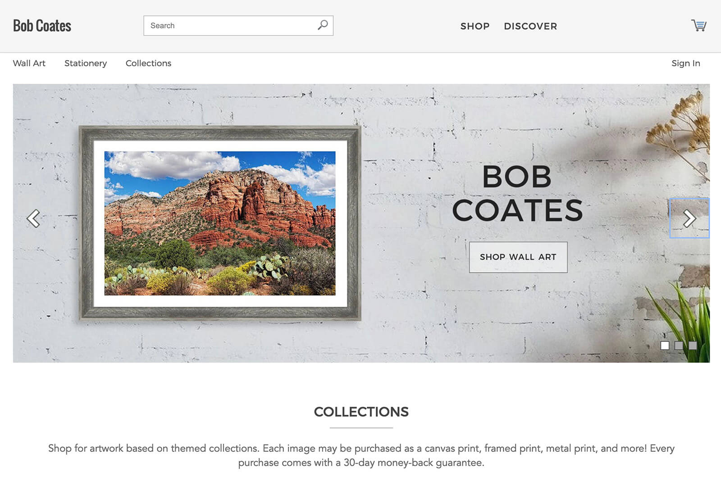Viewport: 721px width, 477px height.
Task: Click the Sign In link
Action: tap(685, 63)
